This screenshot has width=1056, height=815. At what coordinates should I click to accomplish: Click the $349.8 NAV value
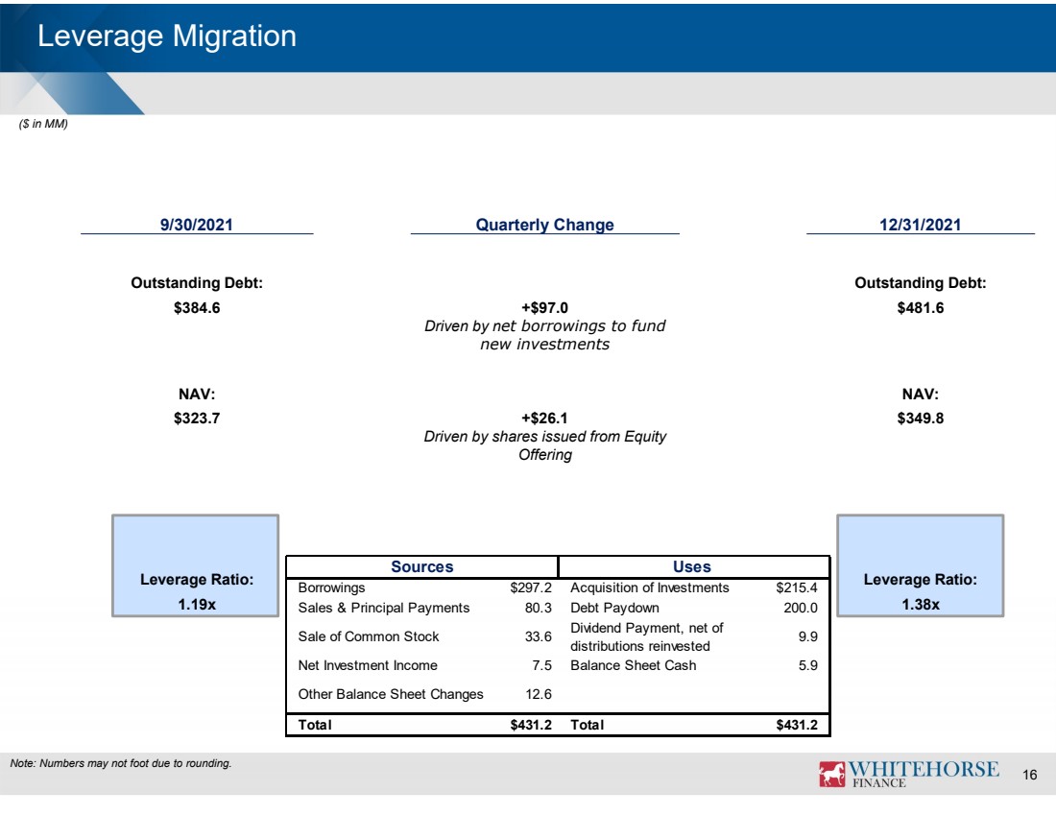920,419
